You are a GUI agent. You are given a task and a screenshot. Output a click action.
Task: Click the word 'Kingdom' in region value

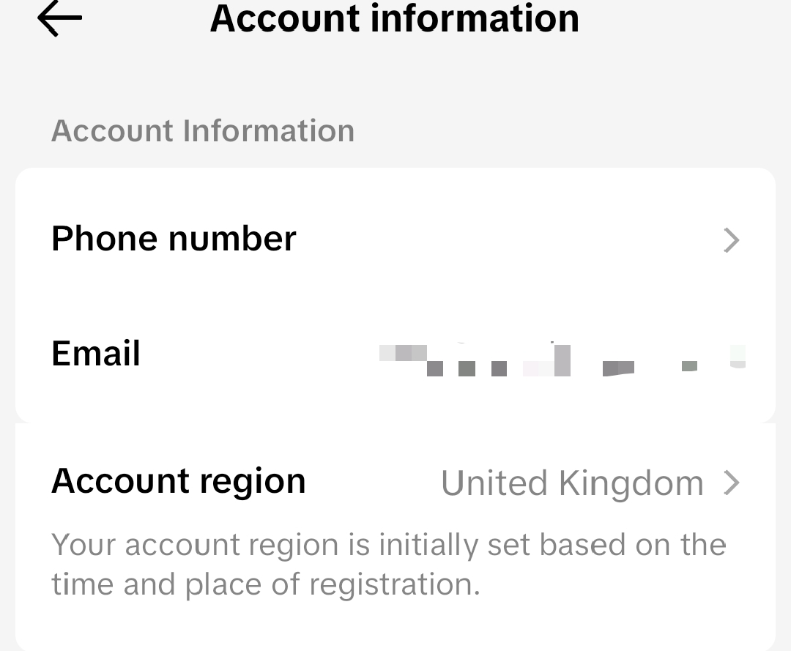[x=631, y=483]
